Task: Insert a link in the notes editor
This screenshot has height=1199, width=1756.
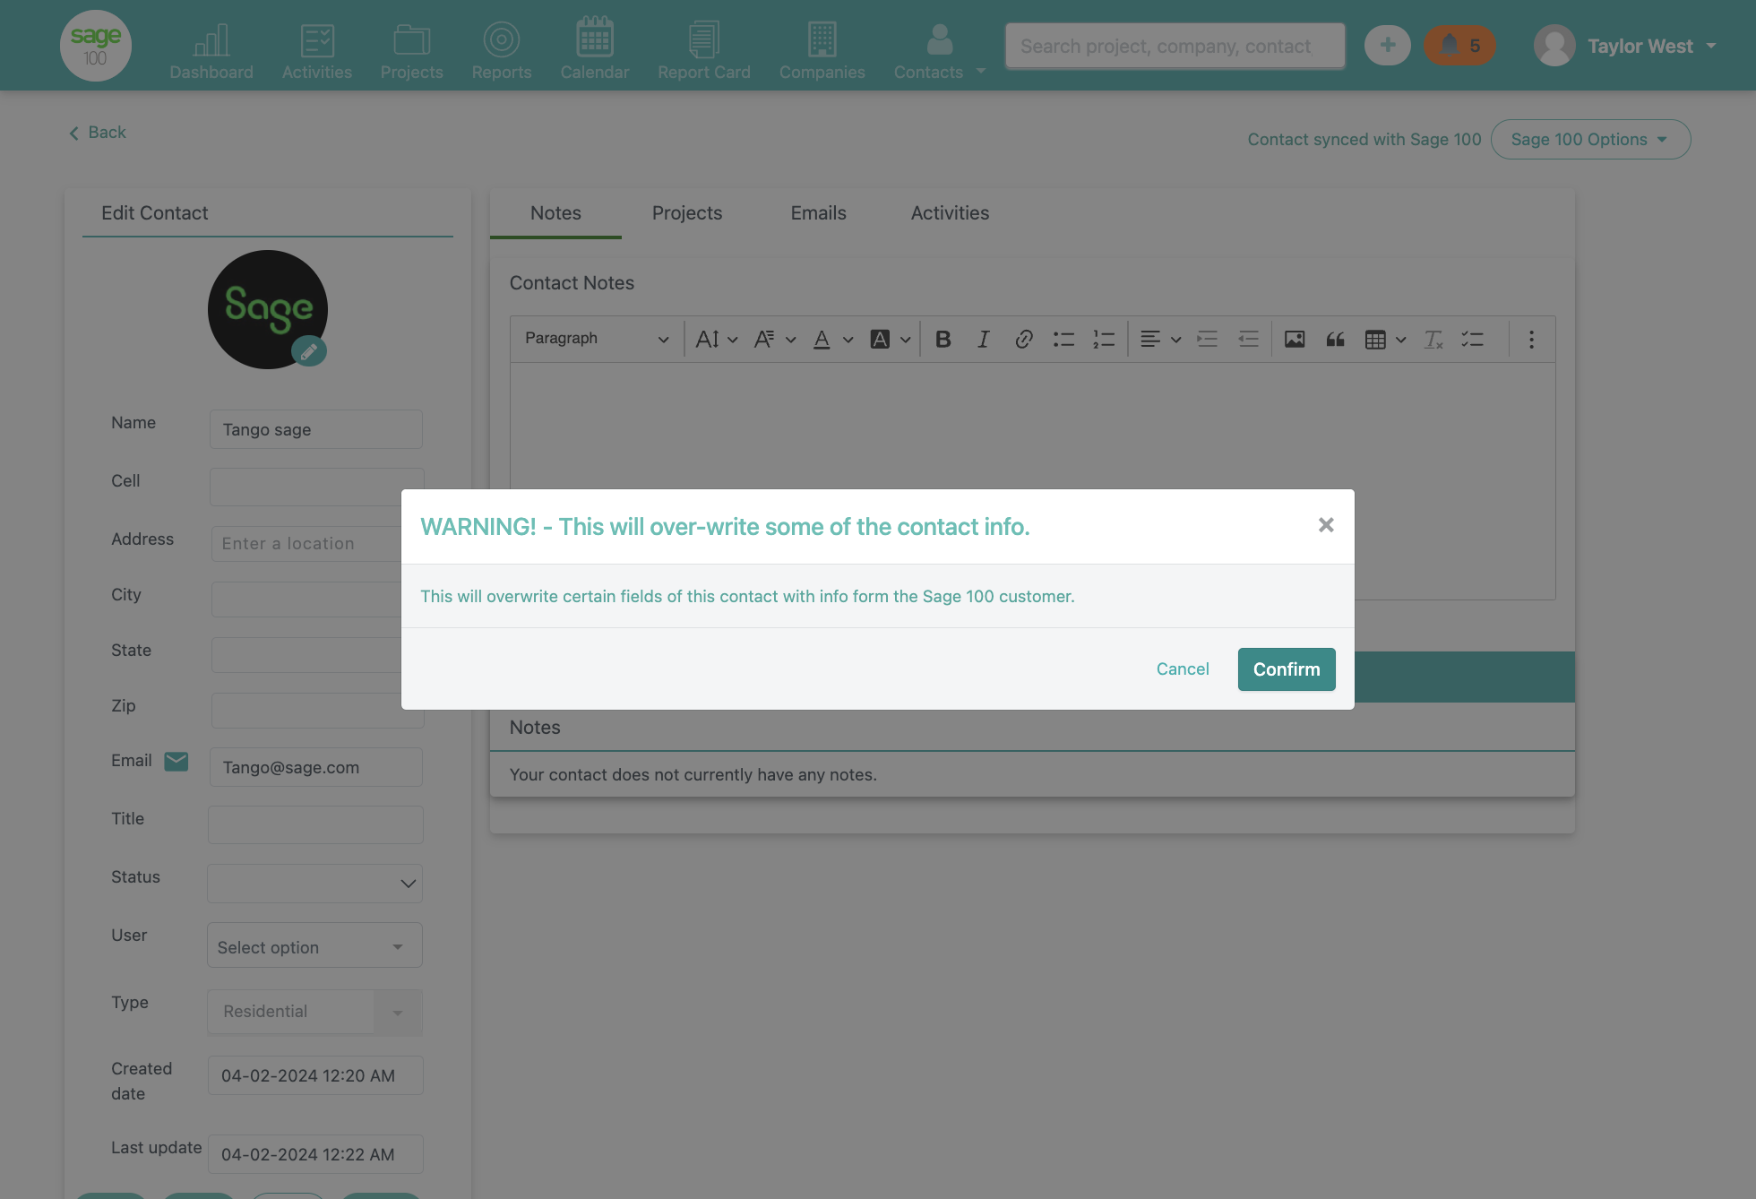Action: (1024, 339)
